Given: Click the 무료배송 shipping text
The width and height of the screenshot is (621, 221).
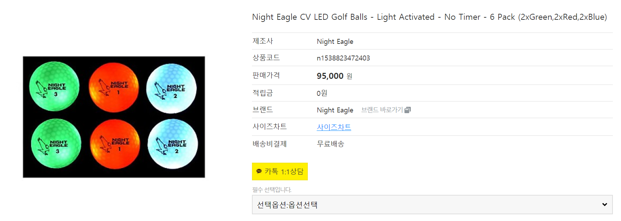Looking at the screenshot, I should click(330, 144).
